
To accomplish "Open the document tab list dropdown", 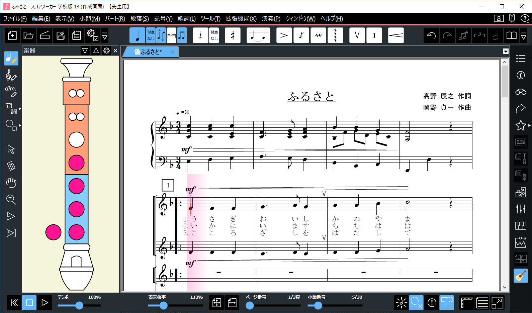I will coord(506,51).
